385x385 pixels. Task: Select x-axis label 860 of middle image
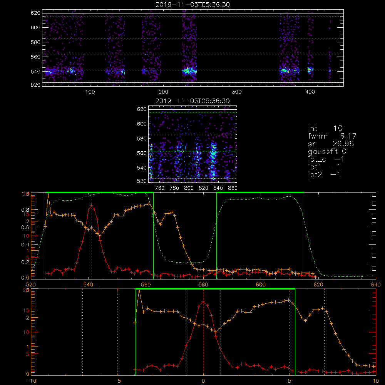pyautogui.click(x=233, y=188)
